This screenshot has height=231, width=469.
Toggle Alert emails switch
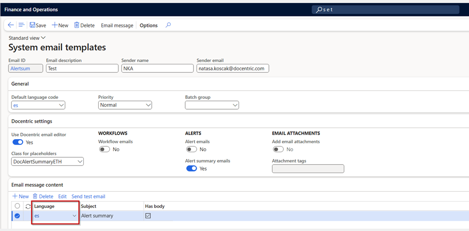(192, 149)
